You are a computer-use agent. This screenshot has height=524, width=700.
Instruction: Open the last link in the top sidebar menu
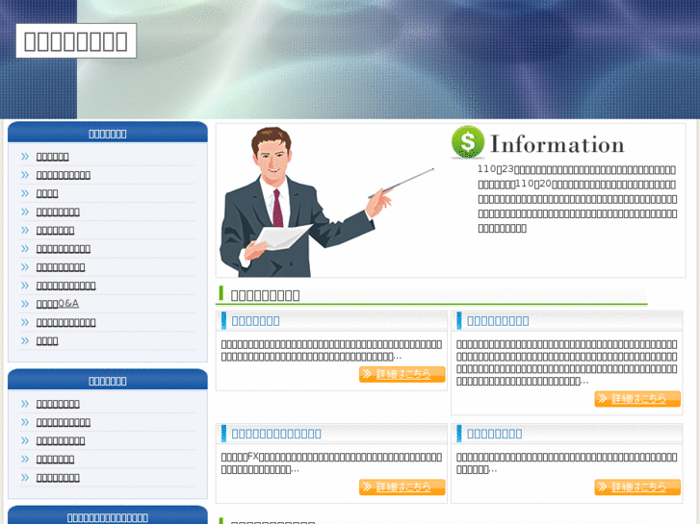coord(47,340)
